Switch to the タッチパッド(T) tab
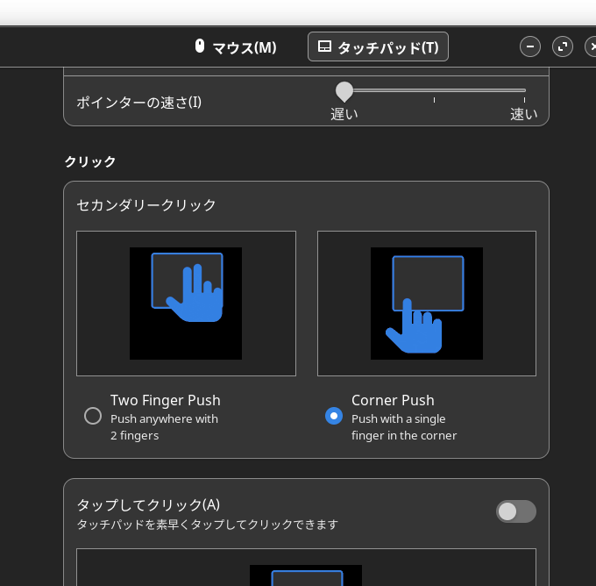Image resolution: width=596 pixels, height=586 pixels. click(378, 47)
